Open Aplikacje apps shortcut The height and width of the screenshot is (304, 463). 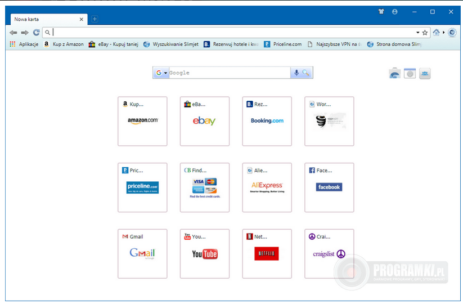coord(24,44)
